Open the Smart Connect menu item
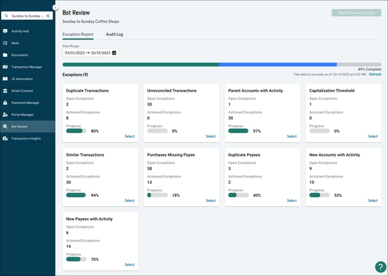The height and width of the screenshot is (276, 388). (24, 91)
